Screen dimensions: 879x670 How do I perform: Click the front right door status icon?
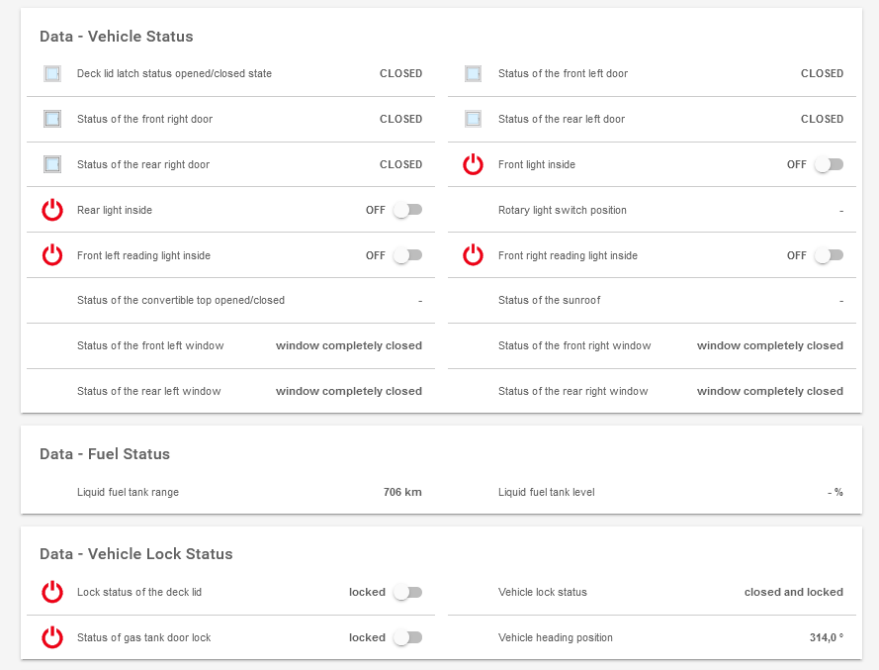coord(52,120)
